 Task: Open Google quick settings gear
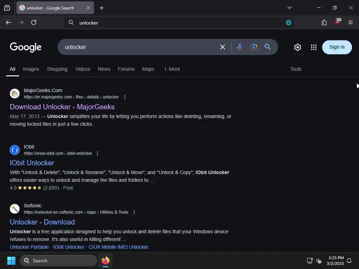297,47
